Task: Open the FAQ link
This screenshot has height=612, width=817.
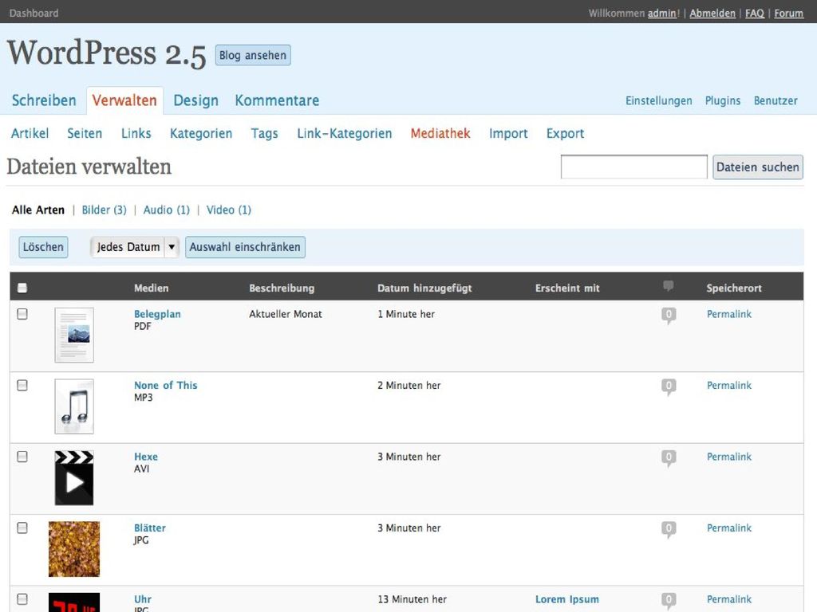Action: [x=755, y=13]
